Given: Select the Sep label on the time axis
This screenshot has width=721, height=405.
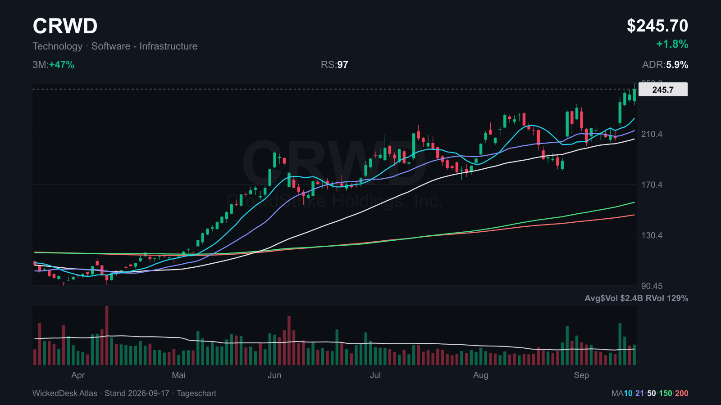Looking at the screenshot, I should (x=581, y=375).
